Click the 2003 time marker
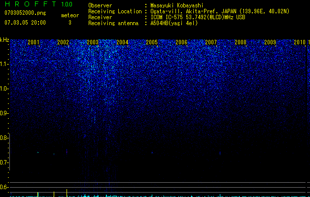310x197 pixels. tap(93, 42)
